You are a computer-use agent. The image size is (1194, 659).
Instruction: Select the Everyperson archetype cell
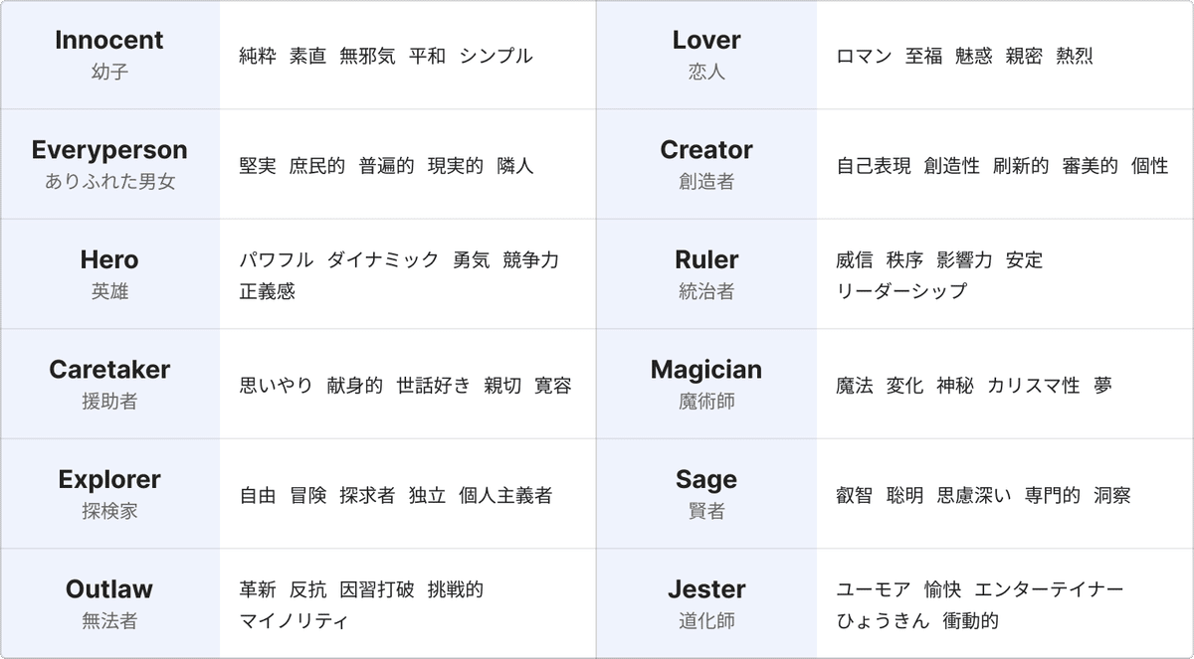pos(109,164)
